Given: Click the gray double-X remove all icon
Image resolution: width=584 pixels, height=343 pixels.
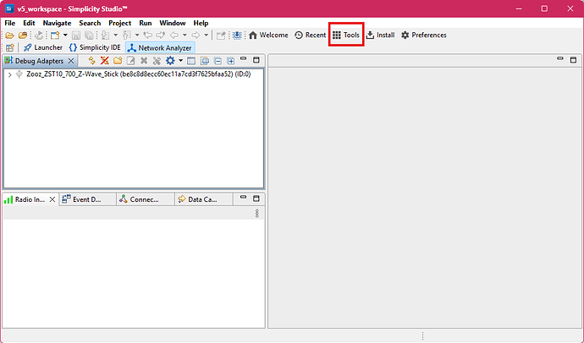Looking at the screenshot, I should [157, 61].
